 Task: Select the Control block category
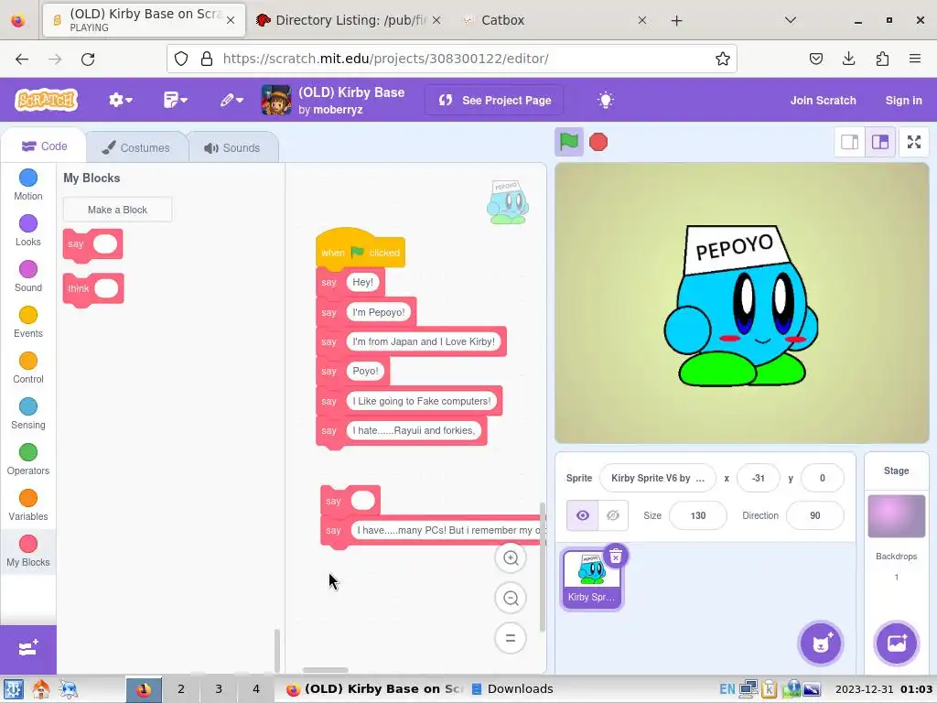point(28,368)
